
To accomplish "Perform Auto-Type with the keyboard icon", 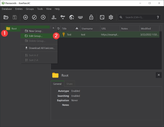I will pyautogui.click(x=80, y=17).
